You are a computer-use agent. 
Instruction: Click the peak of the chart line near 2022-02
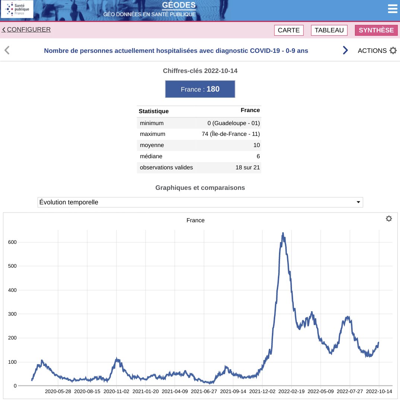tap(283, 234)
